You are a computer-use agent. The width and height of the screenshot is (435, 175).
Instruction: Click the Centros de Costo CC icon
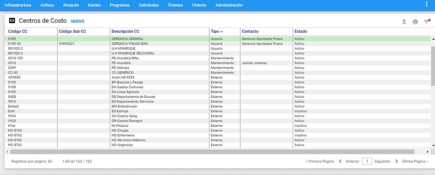pos(12,21)
